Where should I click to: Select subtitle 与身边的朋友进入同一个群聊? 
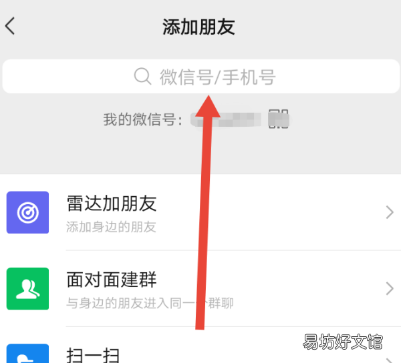pyautogui.click(x=150, y=303)
